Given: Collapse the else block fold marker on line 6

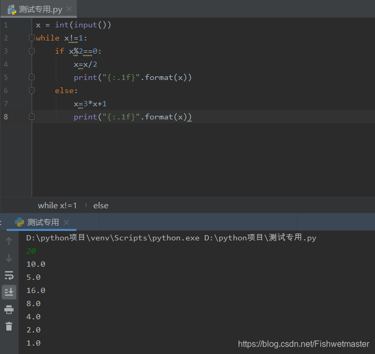Looking at the screenshot, I should [x=32, y=90].
